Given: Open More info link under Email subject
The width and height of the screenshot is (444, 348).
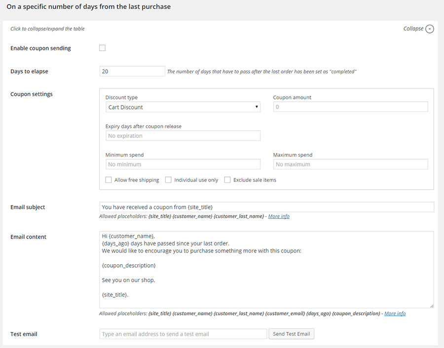Looking at the screenshot, I should pyautogui.click(x=279, y=216).
